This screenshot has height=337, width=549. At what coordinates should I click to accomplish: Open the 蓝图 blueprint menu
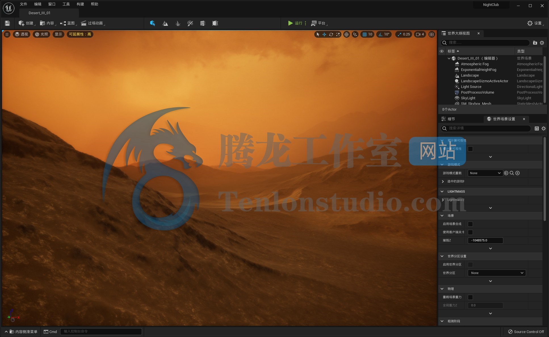click(x=68, y=23)
